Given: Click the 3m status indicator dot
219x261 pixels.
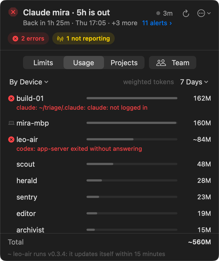Looking at the screenshot, I should pos(158,13).
